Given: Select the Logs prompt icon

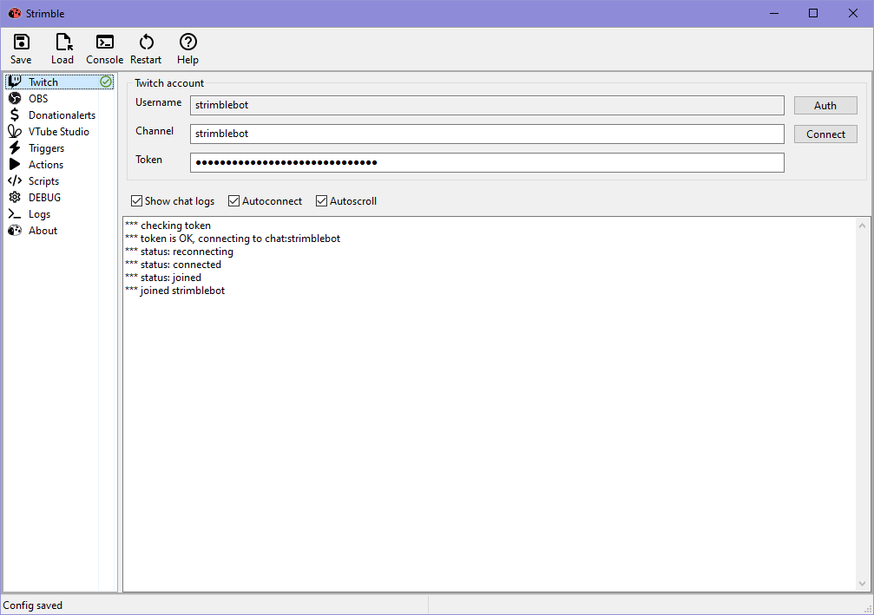Looking at the screenshot, I should pos(15,214).
